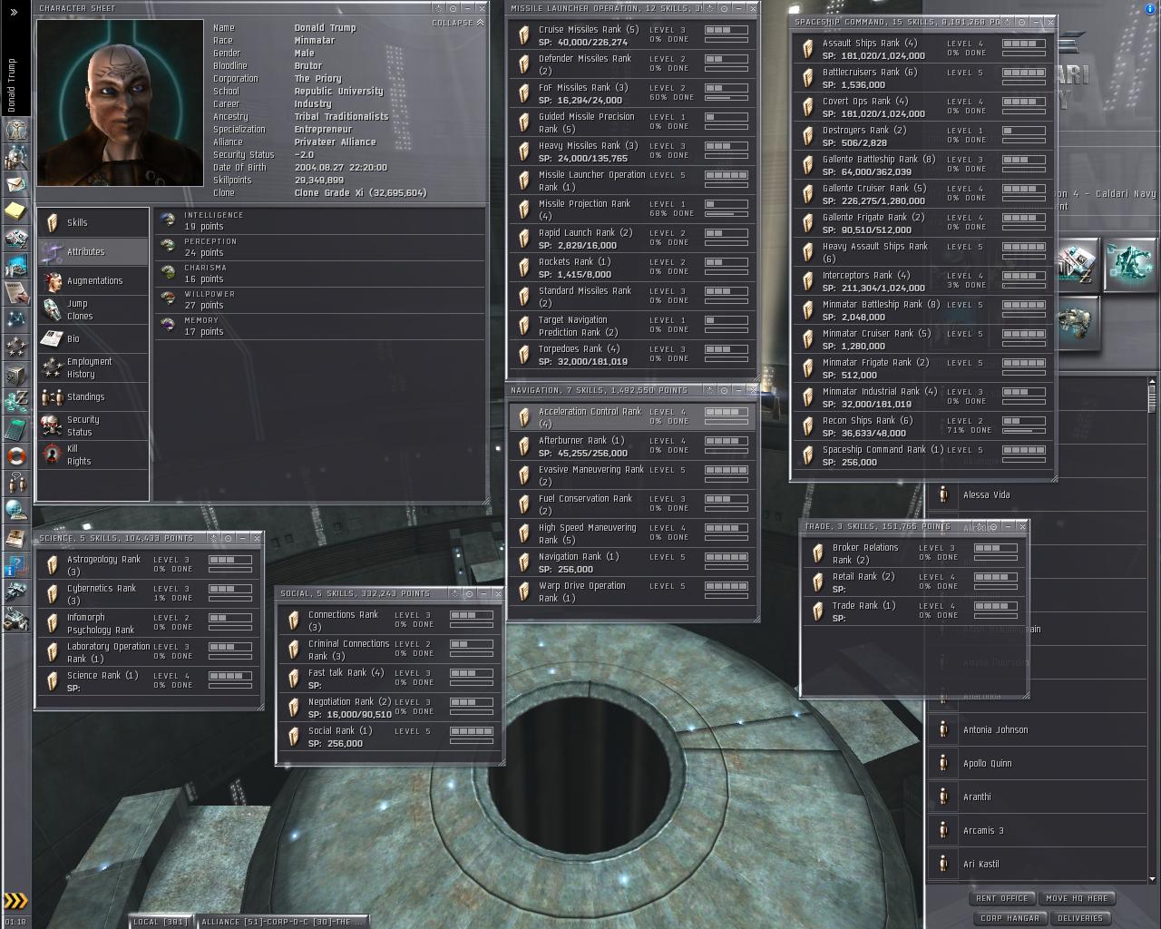Click the Donald Trump character portrait
The height and width of the screenshot is (929, 1161).
(120, 103)
